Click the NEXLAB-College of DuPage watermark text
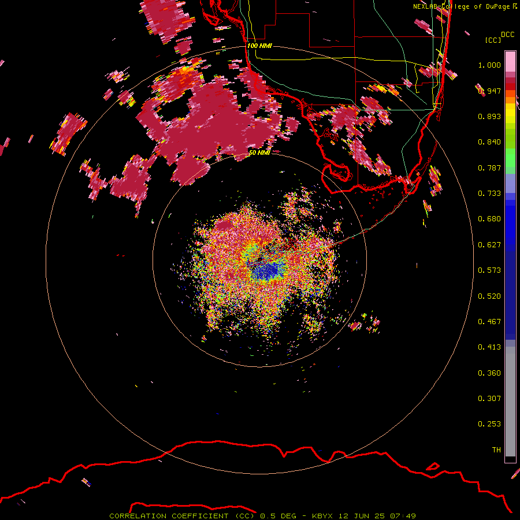520x520 pixels. coord(465,6)
